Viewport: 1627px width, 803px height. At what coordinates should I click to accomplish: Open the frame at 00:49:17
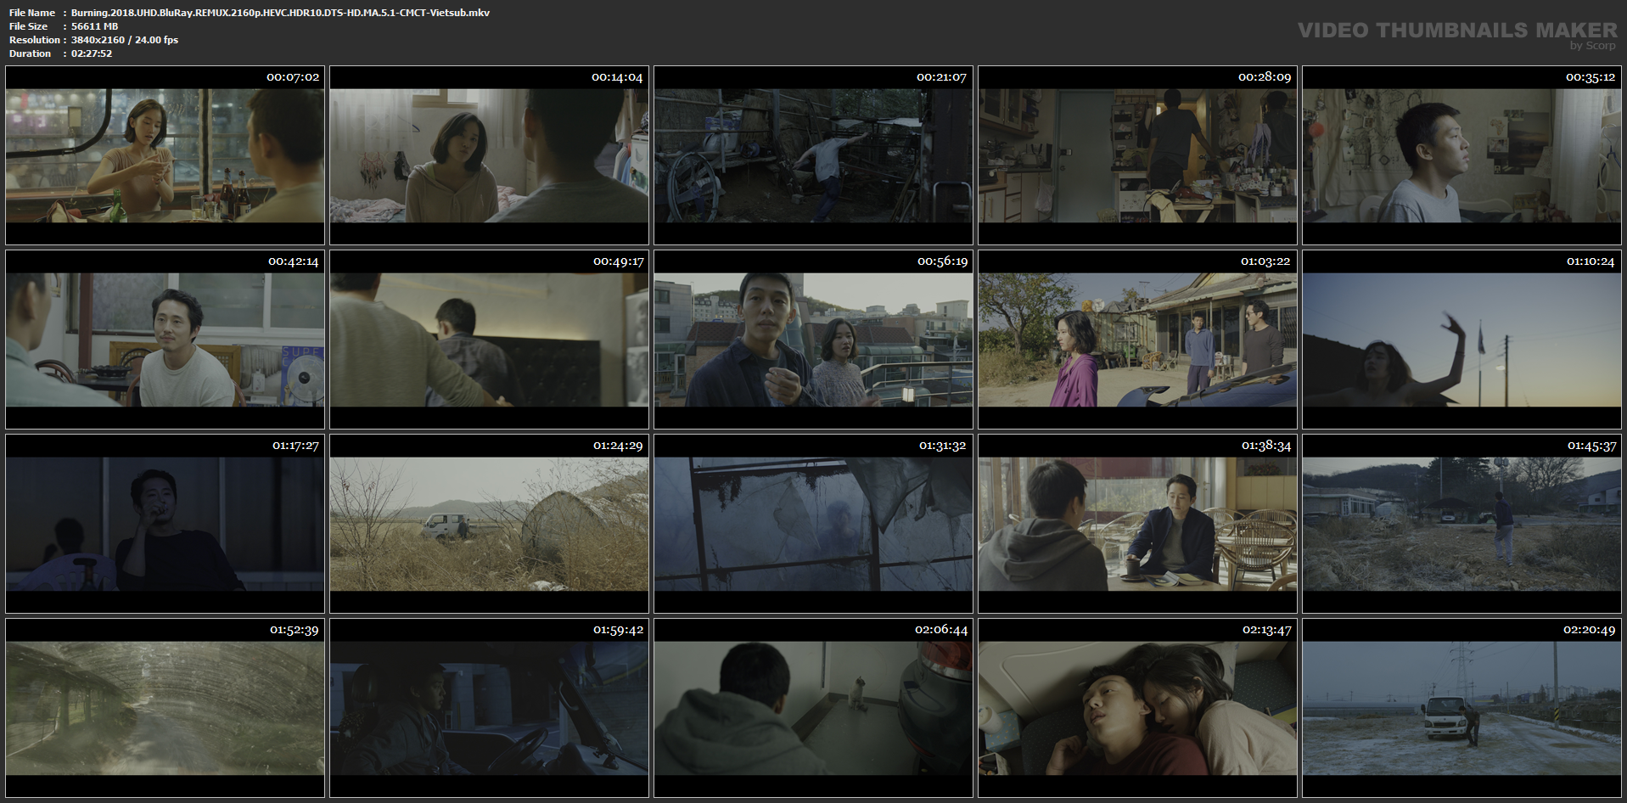pos(489,340)
